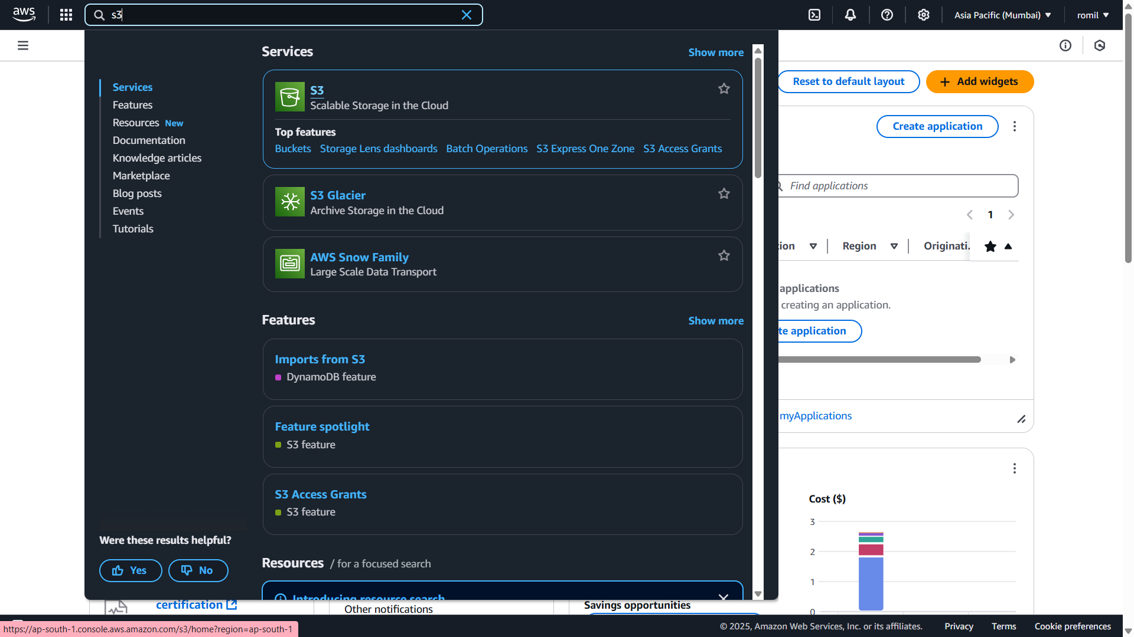Screen dimensions: 1134x637
Task: Clear the search box with the X
Action: click(467, 15)
